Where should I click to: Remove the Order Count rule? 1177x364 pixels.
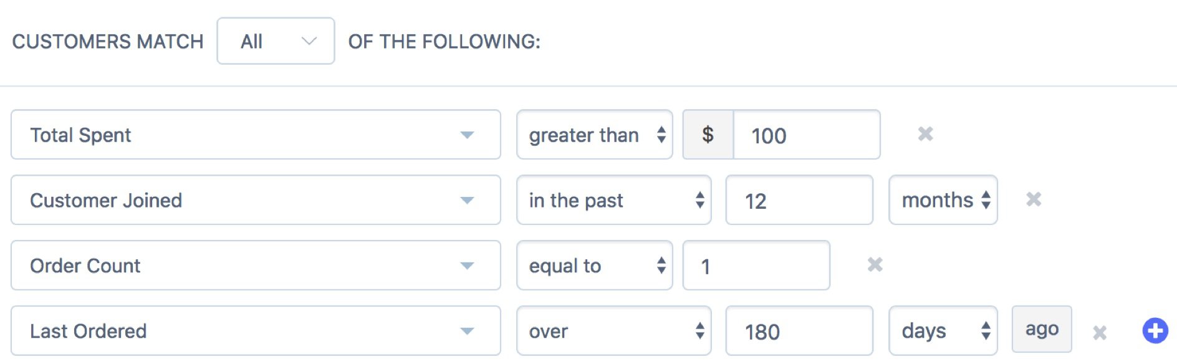coord(875,265)
